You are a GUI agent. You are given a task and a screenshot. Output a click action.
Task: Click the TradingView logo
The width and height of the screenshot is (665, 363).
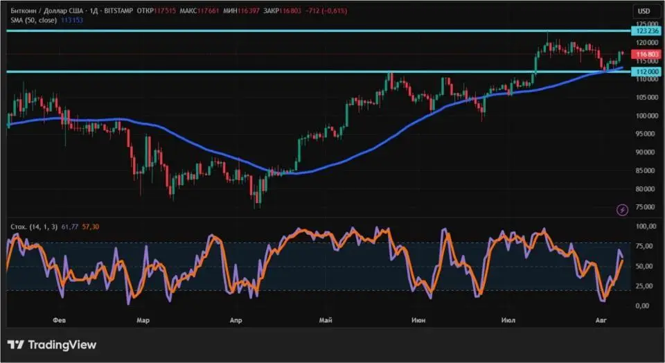point(52,345)
